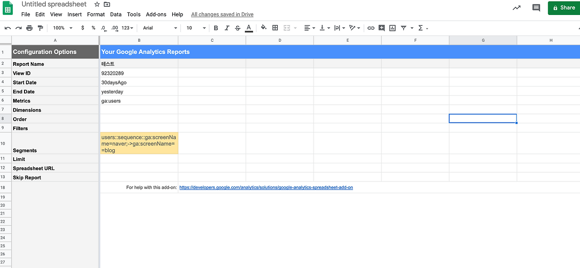Image resolution: width=580 pixels, height=268 pixels.
Task: Select the yellow Segments value cell
Action: click(x=139, y=143)
